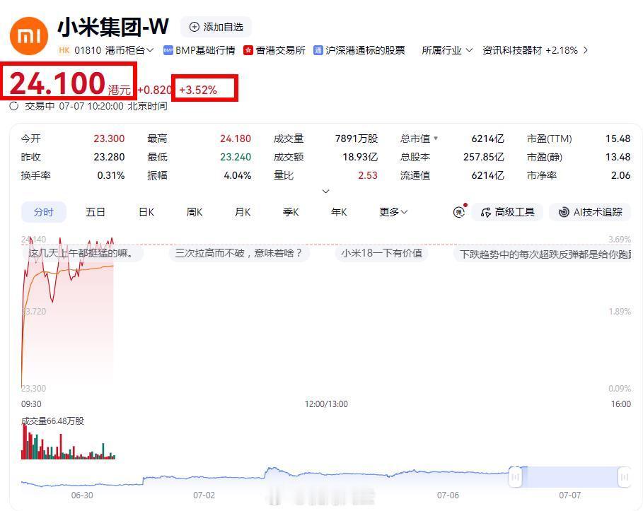Click the +3.52% change percentage
Image resolution: width=643 pixels, height=511 pixels.
[x=198, y=90]
